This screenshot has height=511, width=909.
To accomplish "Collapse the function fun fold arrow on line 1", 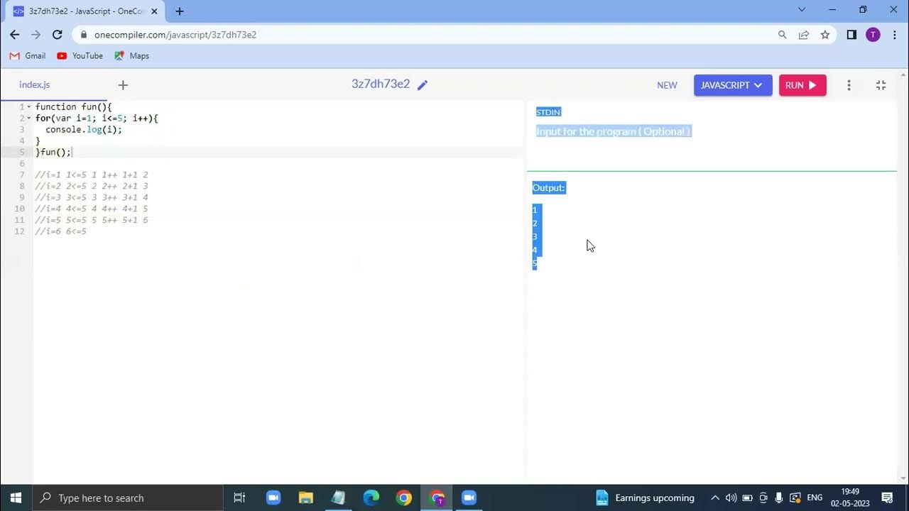I will [29, 106].
